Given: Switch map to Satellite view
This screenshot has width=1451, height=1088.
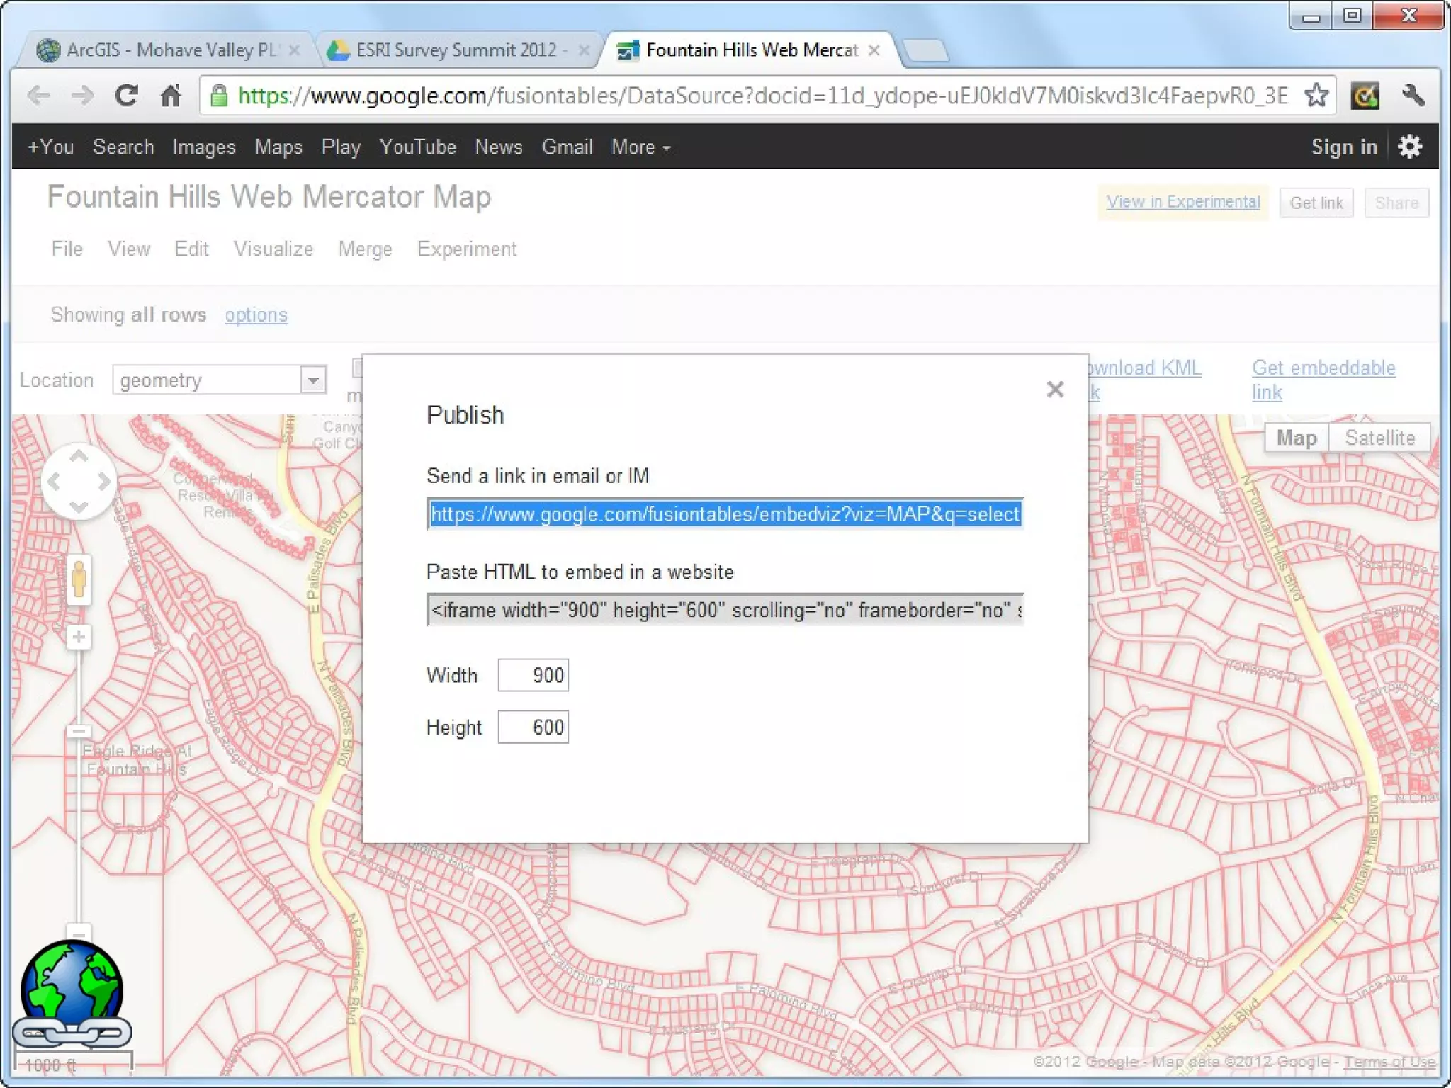Looking at the screenshot, I should coord(1379,438).
